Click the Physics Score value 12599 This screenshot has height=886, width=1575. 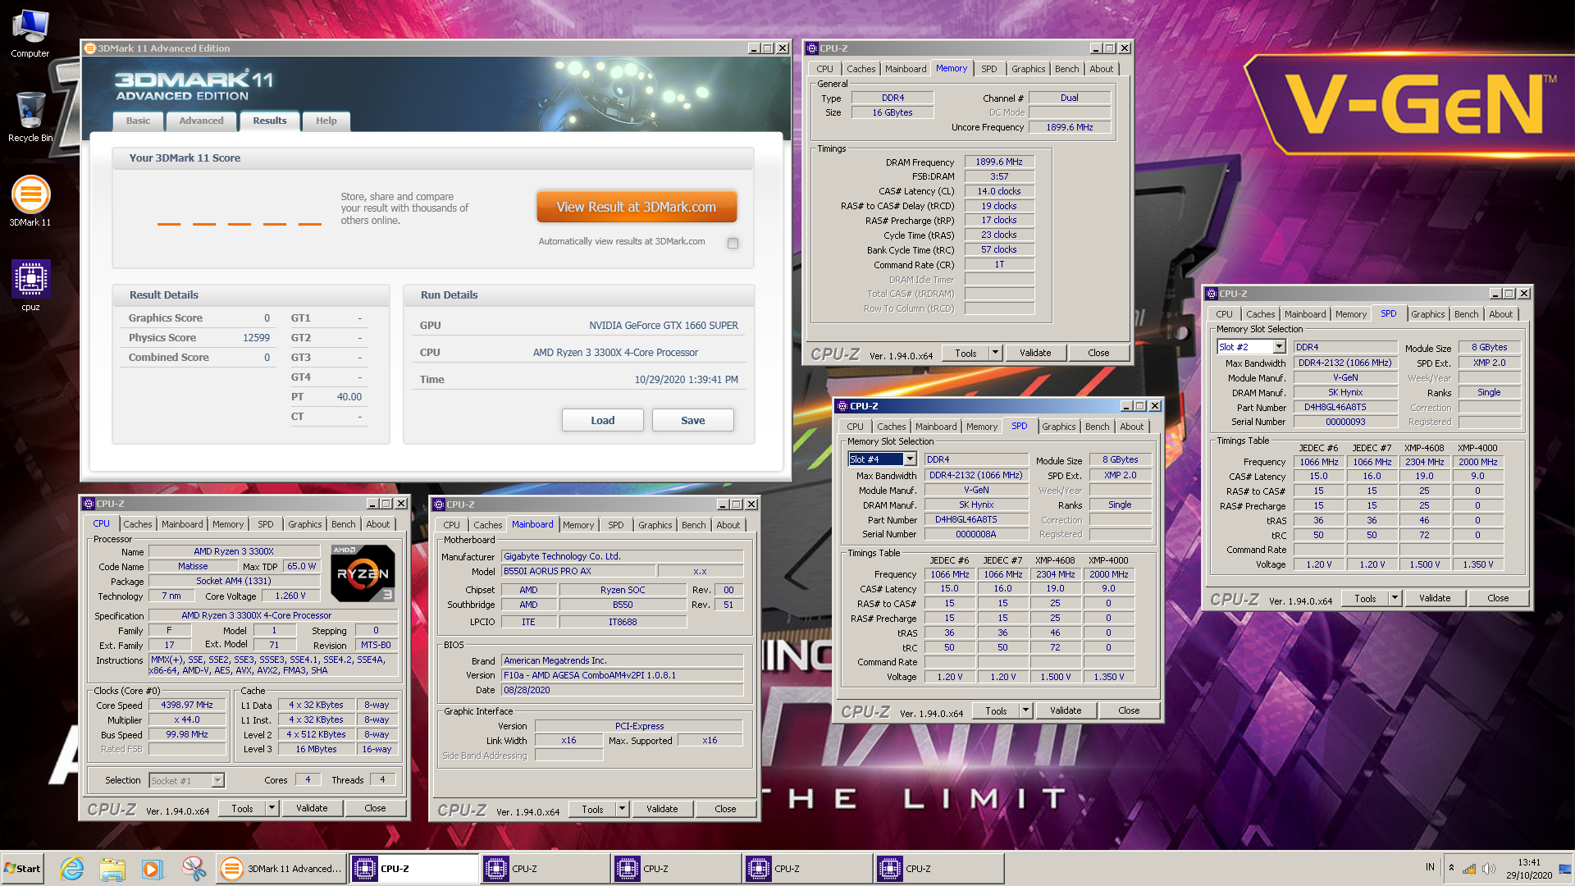[x=256, y=338]
